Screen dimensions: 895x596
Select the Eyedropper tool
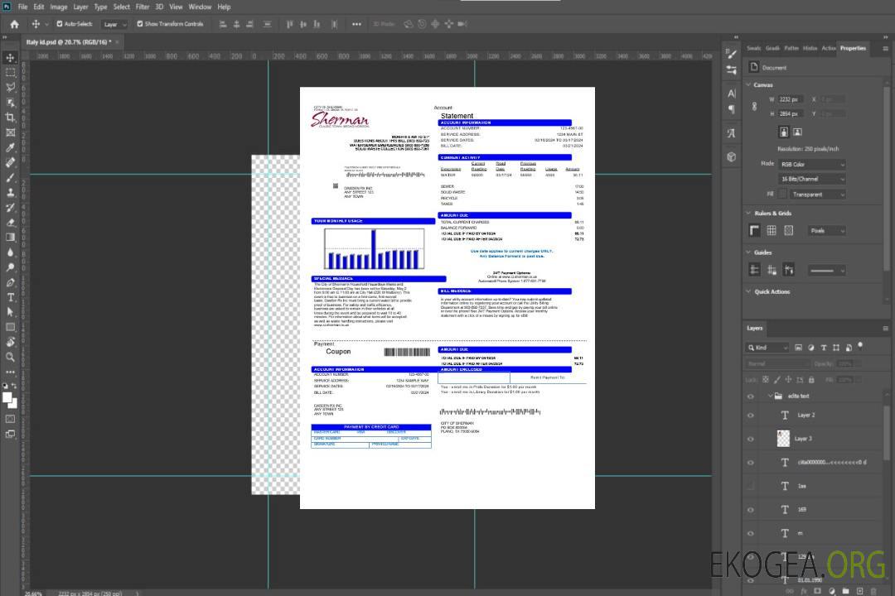(11, 147)
